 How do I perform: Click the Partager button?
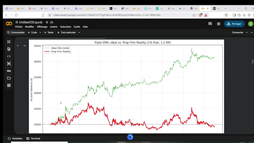pos(234,24)
